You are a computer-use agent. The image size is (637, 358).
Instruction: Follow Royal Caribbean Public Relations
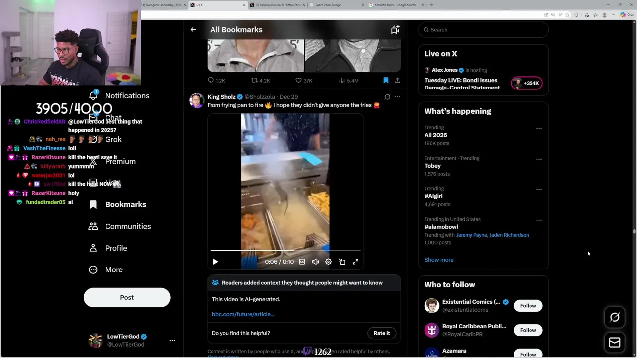click(x=528, y=330)
